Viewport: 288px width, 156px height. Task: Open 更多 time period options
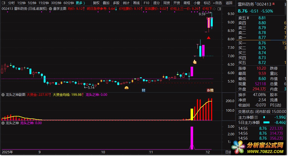80,3
